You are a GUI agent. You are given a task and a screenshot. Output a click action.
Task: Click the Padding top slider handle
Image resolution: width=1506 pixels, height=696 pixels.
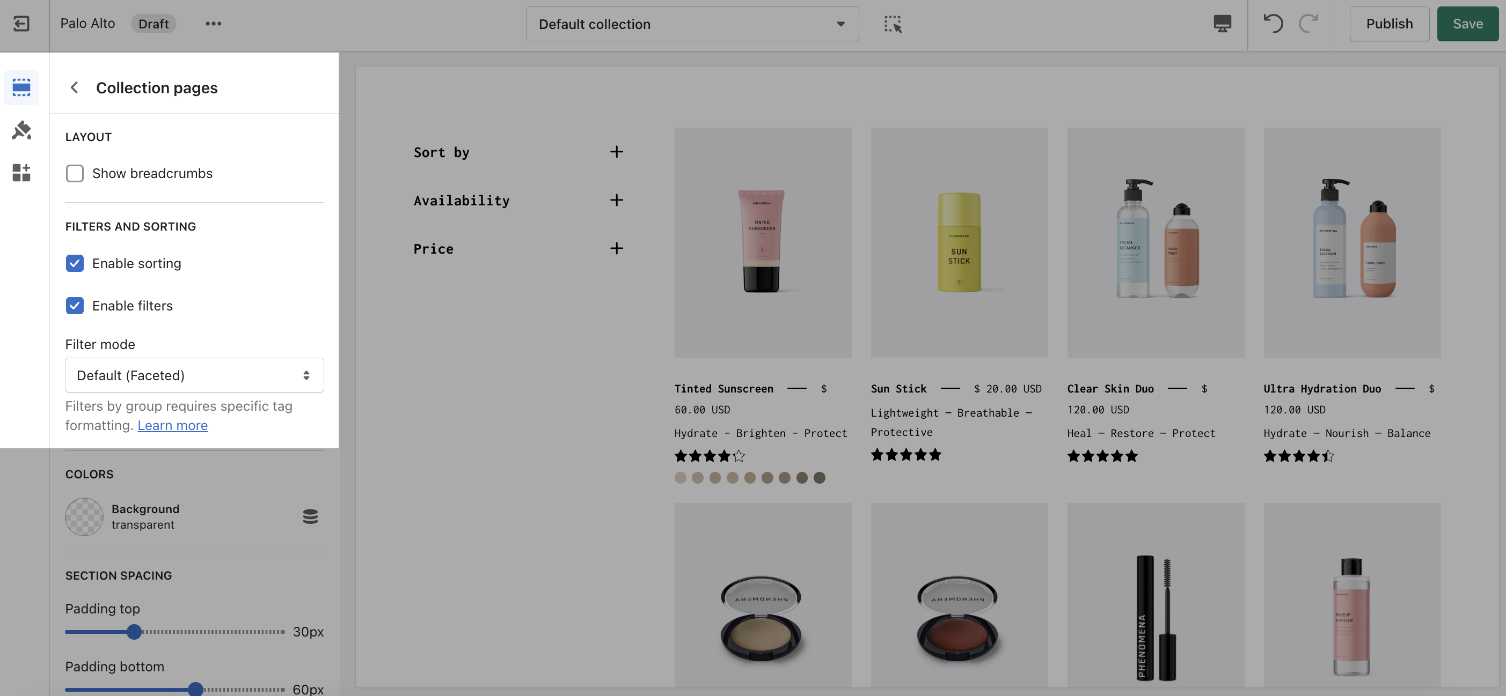pos(134,632)
